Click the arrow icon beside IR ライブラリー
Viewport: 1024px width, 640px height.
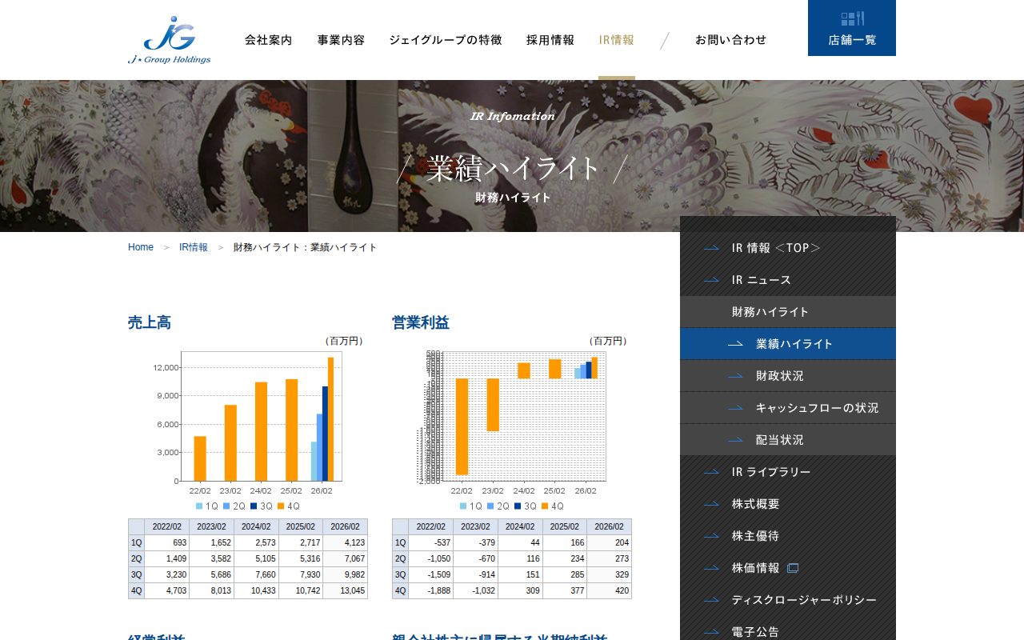pos(711,472)
